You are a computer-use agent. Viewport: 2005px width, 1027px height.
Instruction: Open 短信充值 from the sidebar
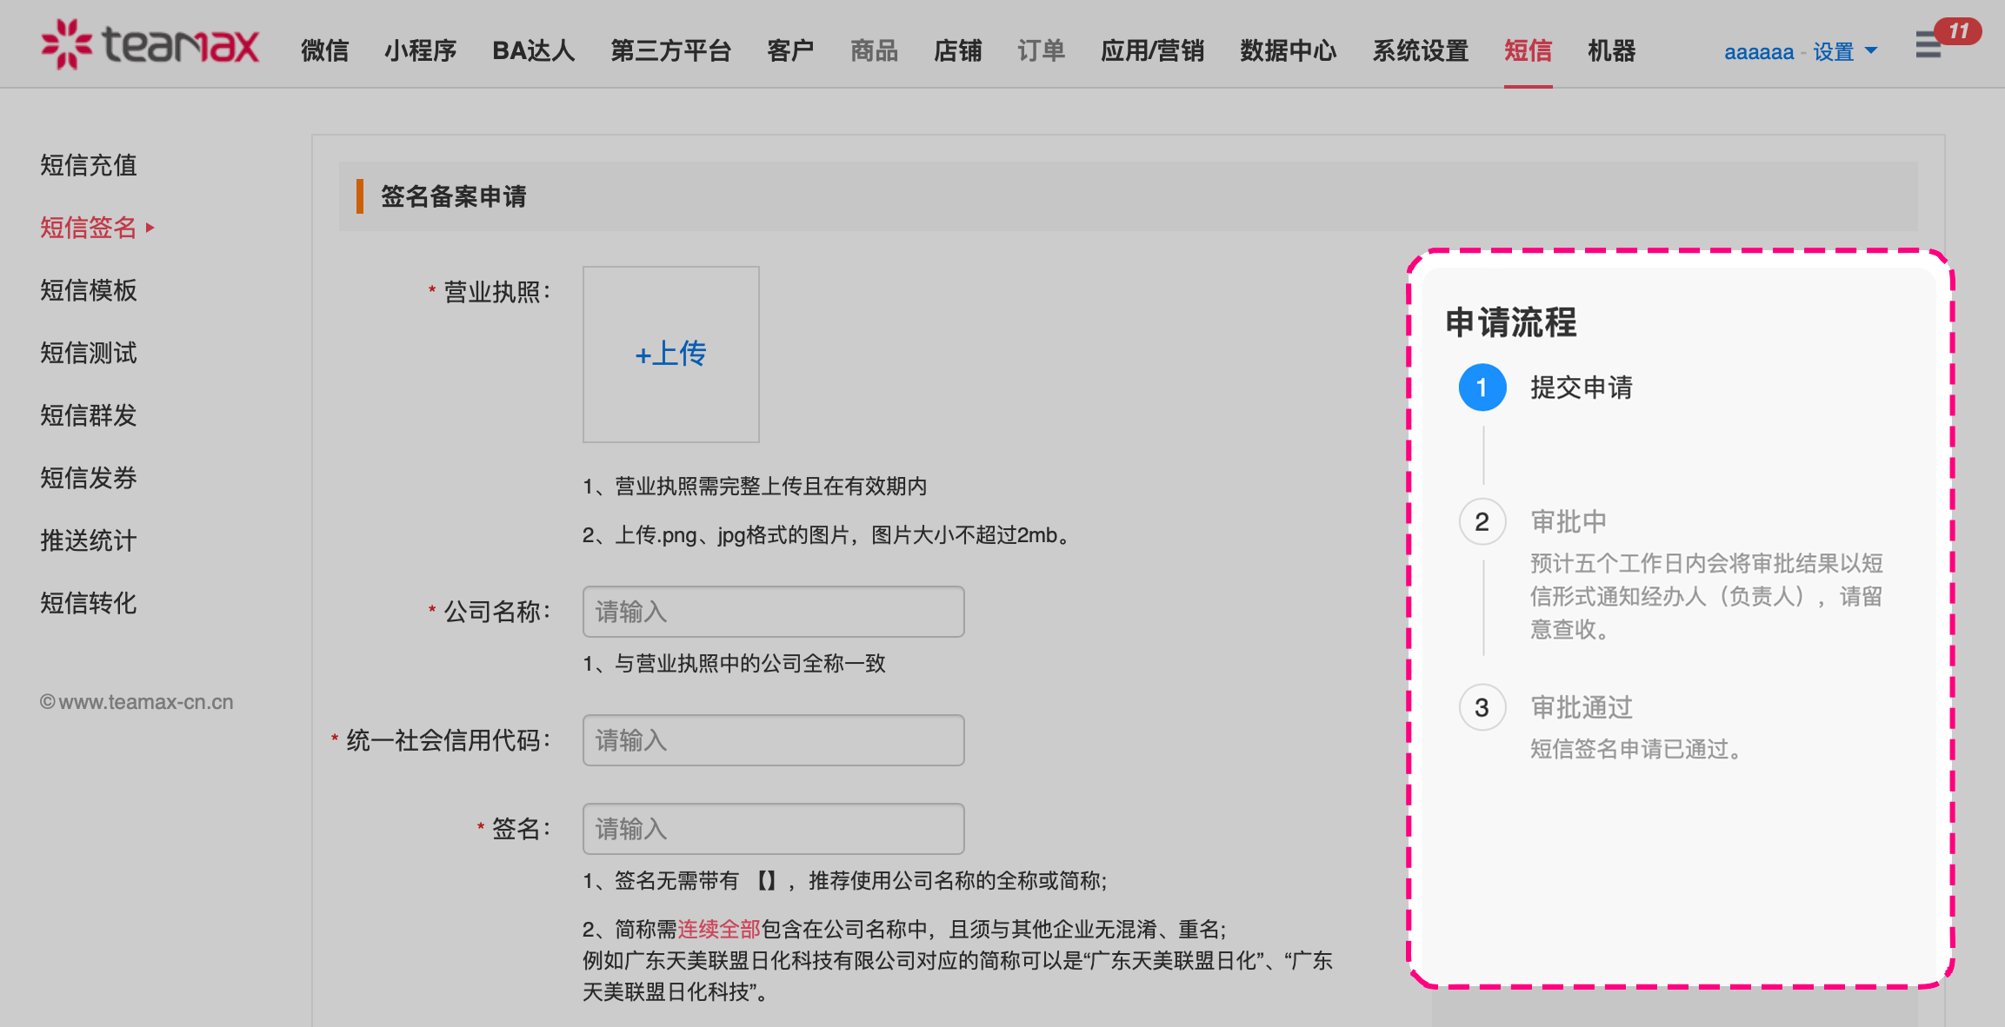point(88,165)
